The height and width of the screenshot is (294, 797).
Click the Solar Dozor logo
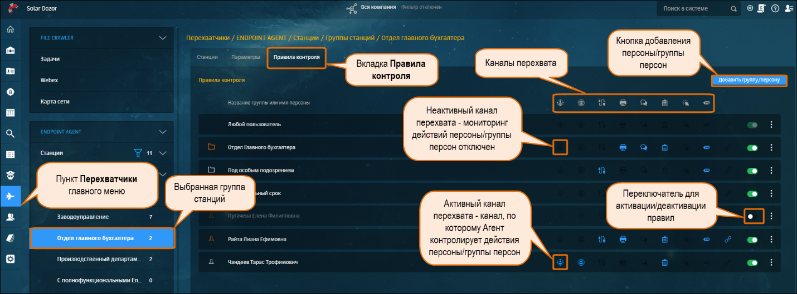point(14,8)
